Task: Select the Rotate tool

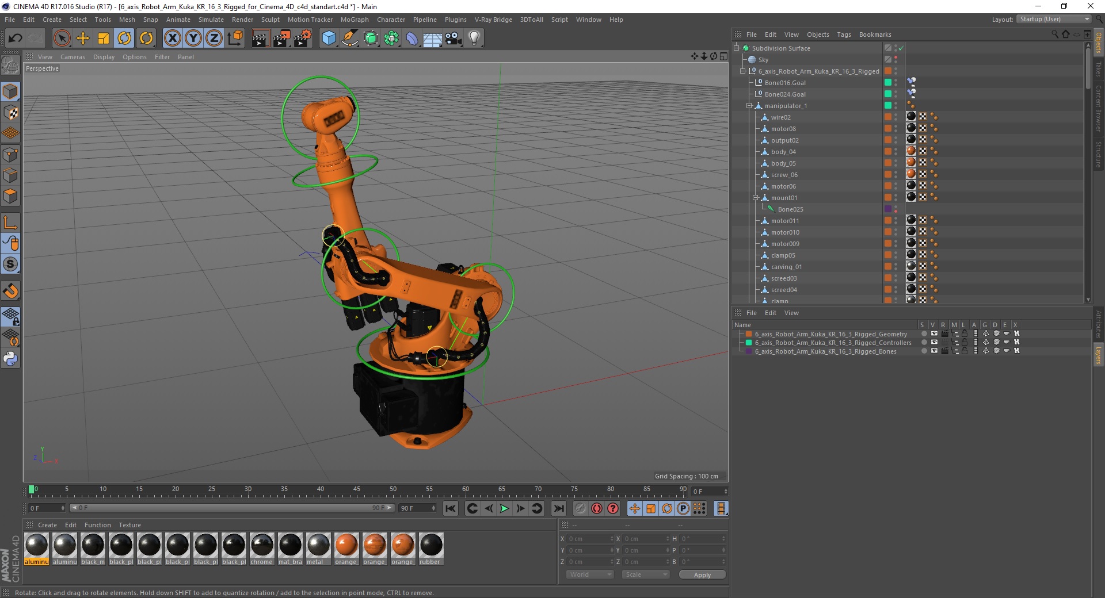Action: tap(124, 39)
